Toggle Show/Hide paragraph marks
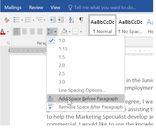 click(81, 20)
